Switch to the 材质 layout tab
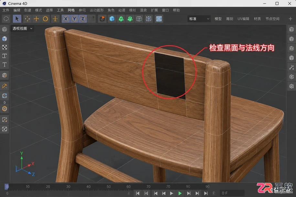Image resolution: width=296 pixels, height=197 pixels. tap(257, 19)
